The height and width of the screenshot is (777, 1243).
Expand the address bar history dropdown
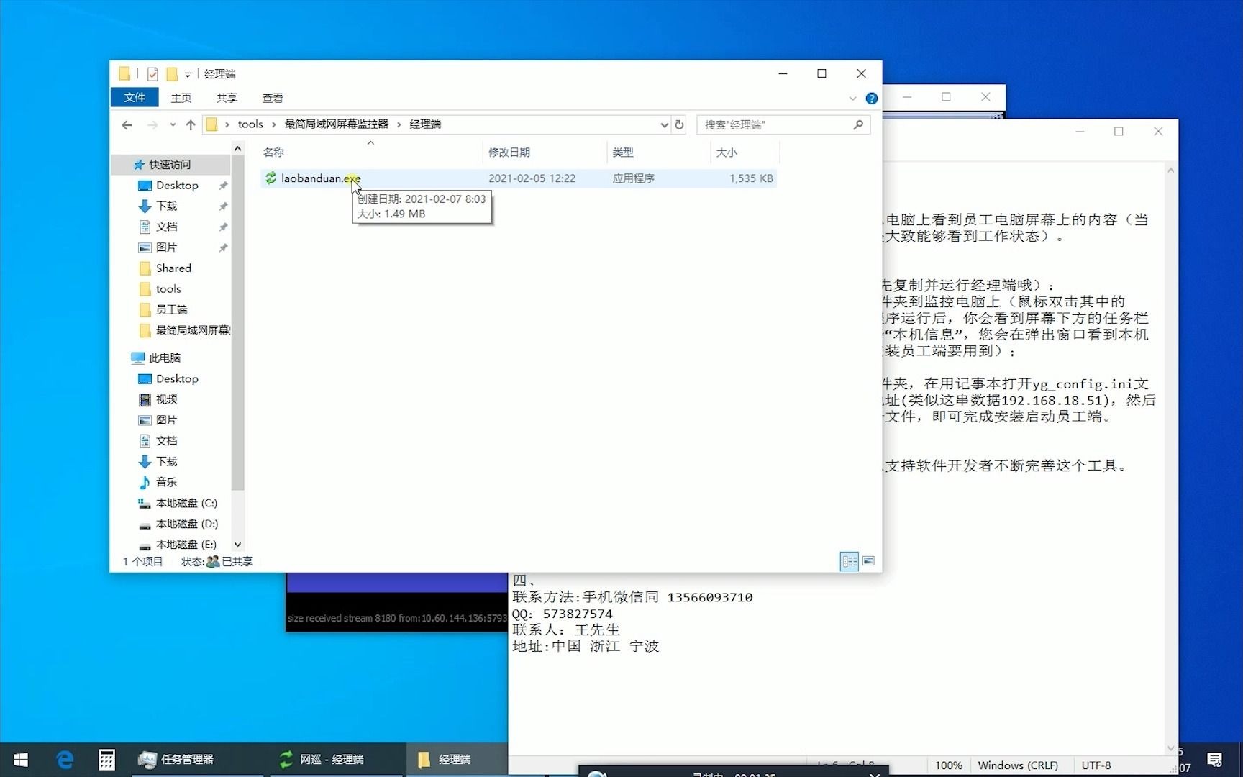664,124
